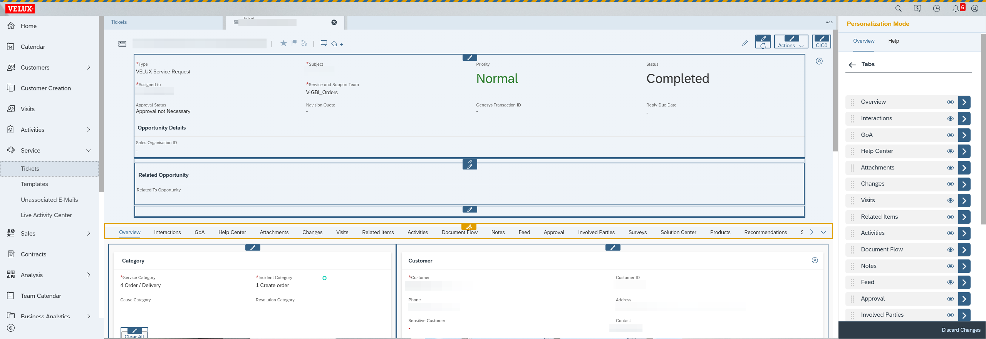
Task: Select the Help tab in Personalization panel
Action: (894, 41)
